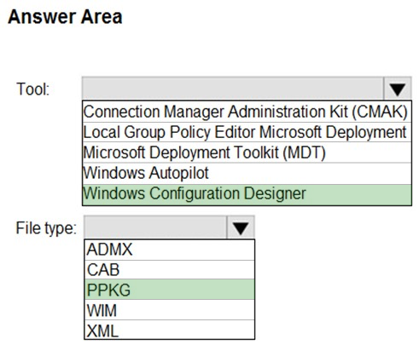
Task: Click the empty gray Tool combo box field
Action: 233,89
